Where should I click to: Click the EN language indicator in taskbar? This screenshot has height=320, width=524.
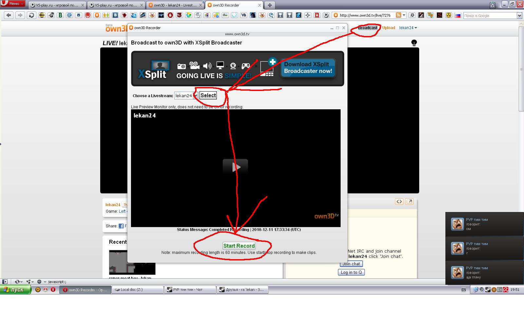coord(464,290)
